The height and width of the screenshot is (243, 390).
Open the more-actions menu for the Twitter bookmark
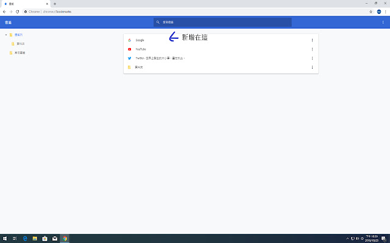coord(312,58)
